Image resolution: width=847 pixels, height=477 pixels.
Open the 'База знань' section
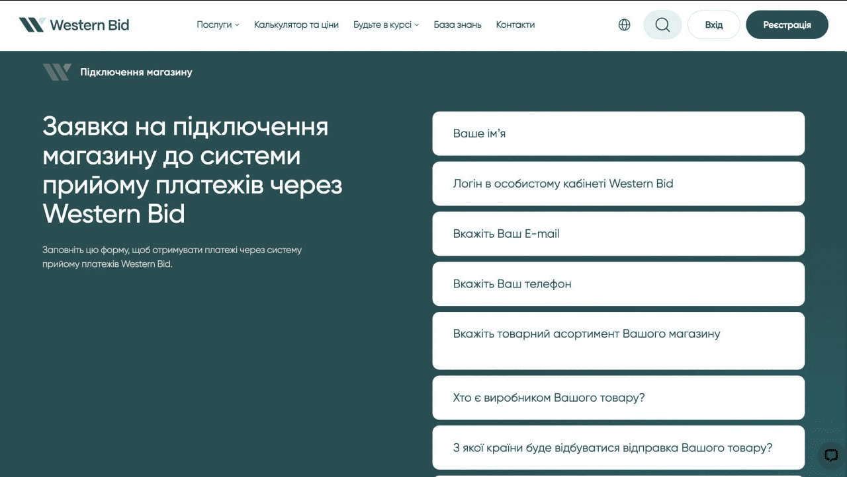tap(457, 24)
